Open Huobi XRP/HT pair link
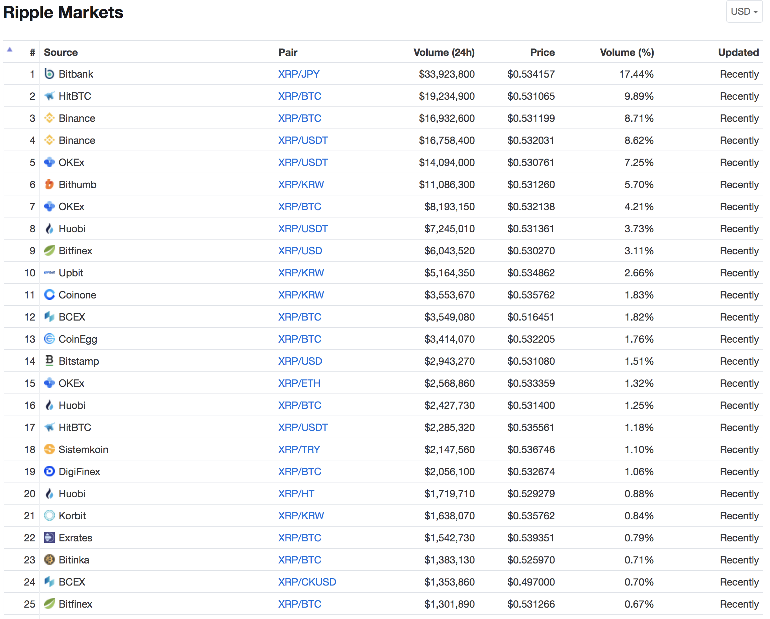Screen dimensions: 770x619 click(x=296, y=494)
